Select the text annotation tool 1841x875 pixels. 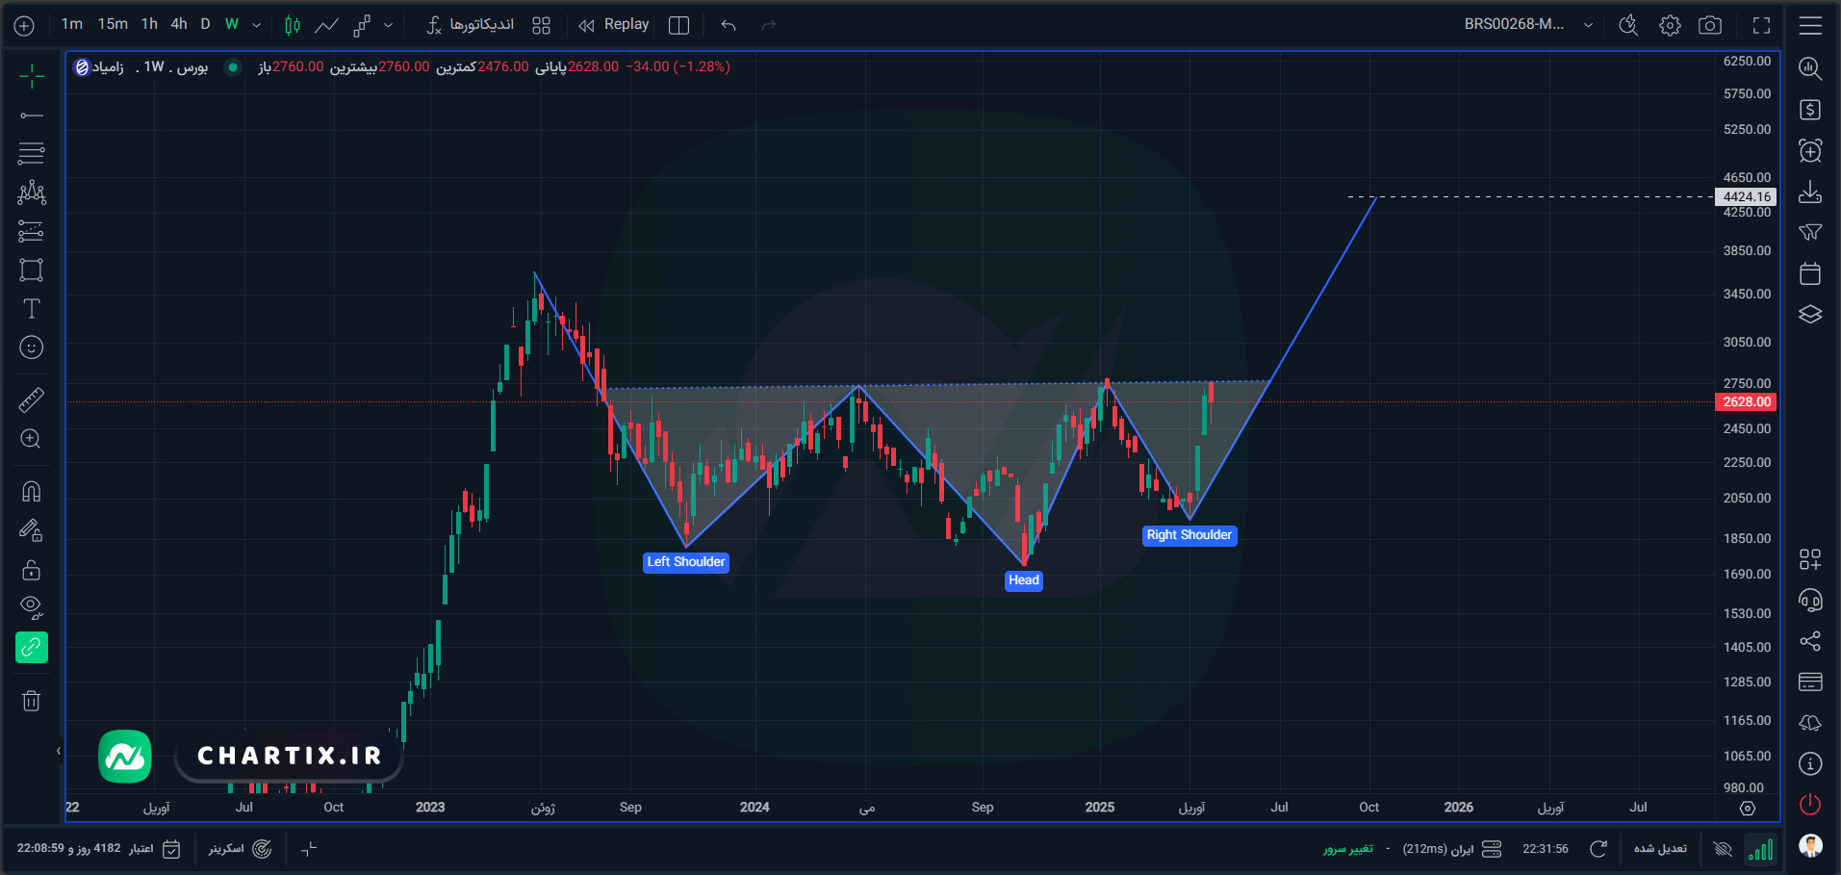point(31,309)
